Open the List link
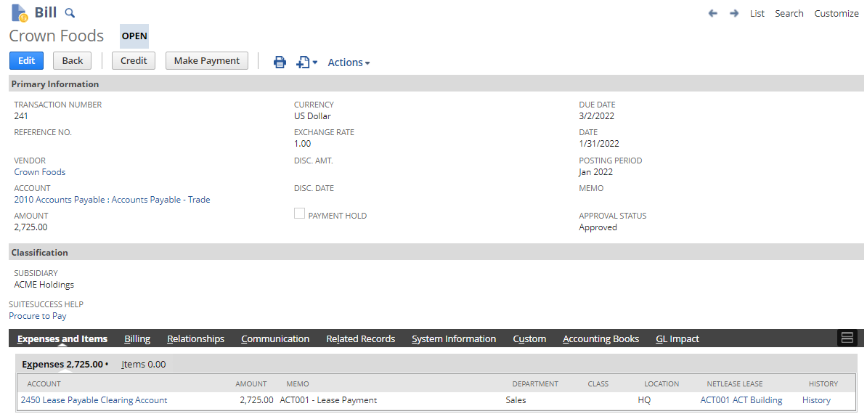This screenshot has height=414, width=867. click(757, 13)
